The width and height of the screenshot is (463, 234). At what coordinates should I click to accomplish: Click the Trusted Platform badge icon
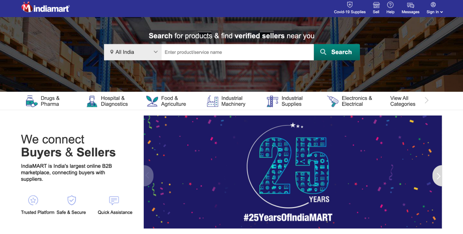(34, 200)
